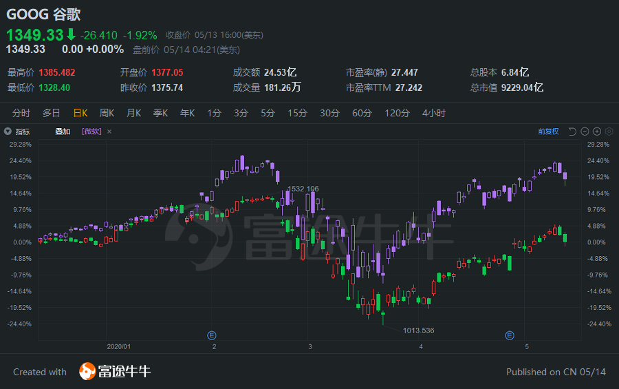Select the 季K quarterly tab
This screenshot has height=389, width=619.
161,113
